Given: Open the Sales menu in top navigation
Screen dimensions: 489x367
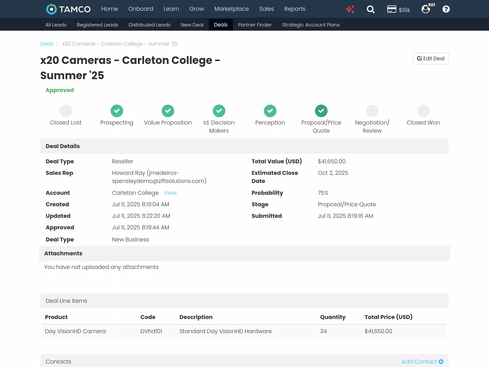Looking at the screenshot, I should pos(266,9).
